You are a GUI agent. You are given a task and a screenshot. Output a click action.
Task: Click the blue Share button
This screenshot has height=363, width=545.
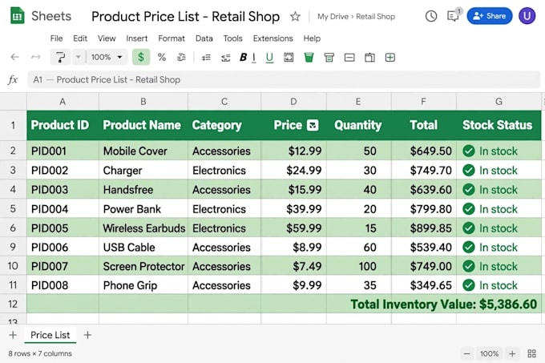[490, 16]
